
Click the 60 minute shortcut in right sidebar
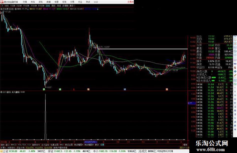[235, 103]
